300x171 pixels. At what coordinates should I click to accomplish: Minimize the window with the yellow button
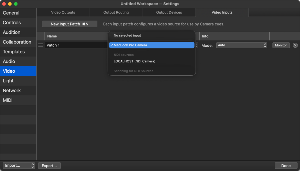pos(10,4)
